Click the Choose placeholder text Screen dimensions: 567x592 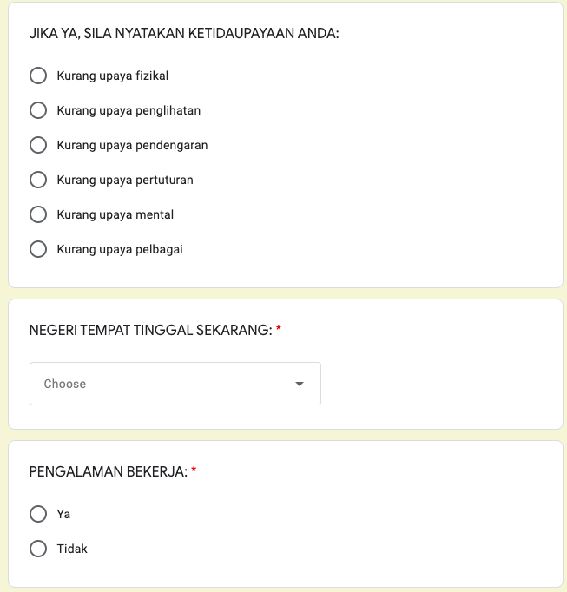tap(65, 384)
